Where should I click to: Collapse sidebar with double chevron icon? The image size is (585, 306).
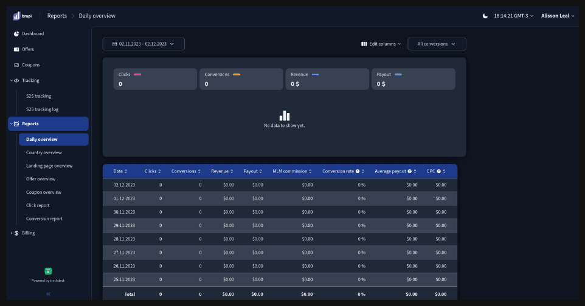tap(48, 294)
